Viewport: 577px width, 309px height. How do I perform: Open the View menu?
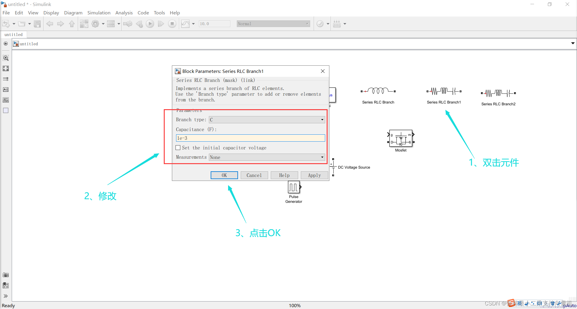tap(33, 13)
